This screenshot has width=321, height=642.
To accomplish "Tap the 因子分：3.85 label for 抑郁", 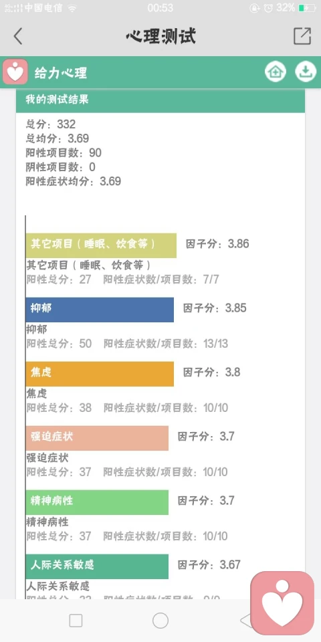I will 215,308.
